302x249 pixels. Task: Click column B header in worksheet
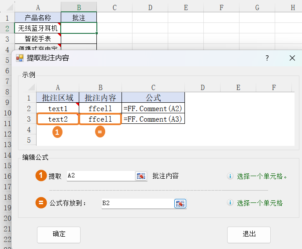coord(79,7)
